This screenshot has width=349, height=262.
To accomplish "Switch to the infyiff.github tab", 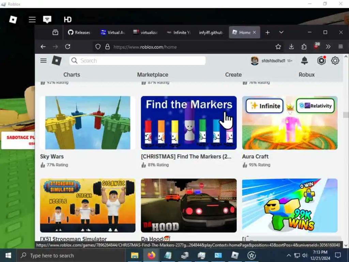I will coord(211,32).
